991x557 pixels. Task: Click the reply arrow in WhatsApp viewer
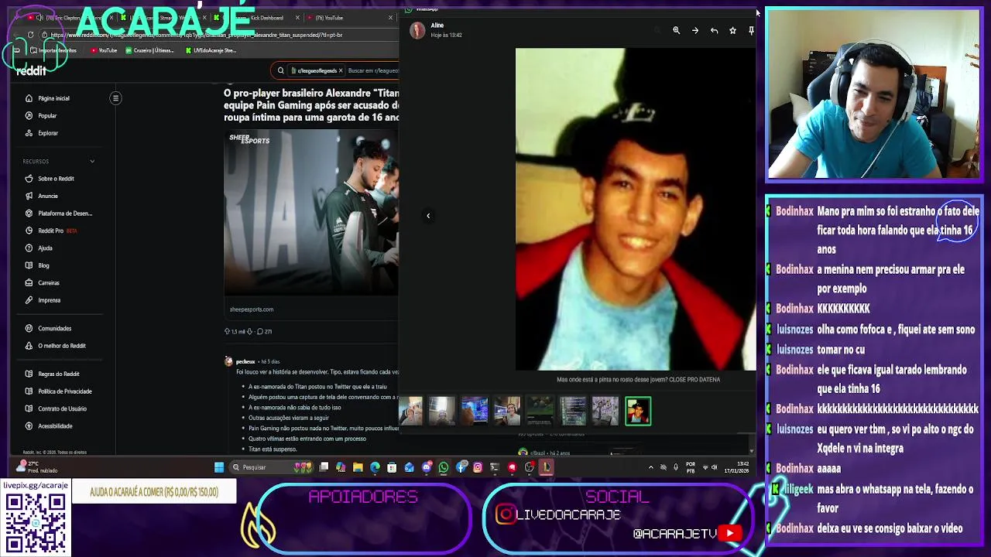[714, 30]
